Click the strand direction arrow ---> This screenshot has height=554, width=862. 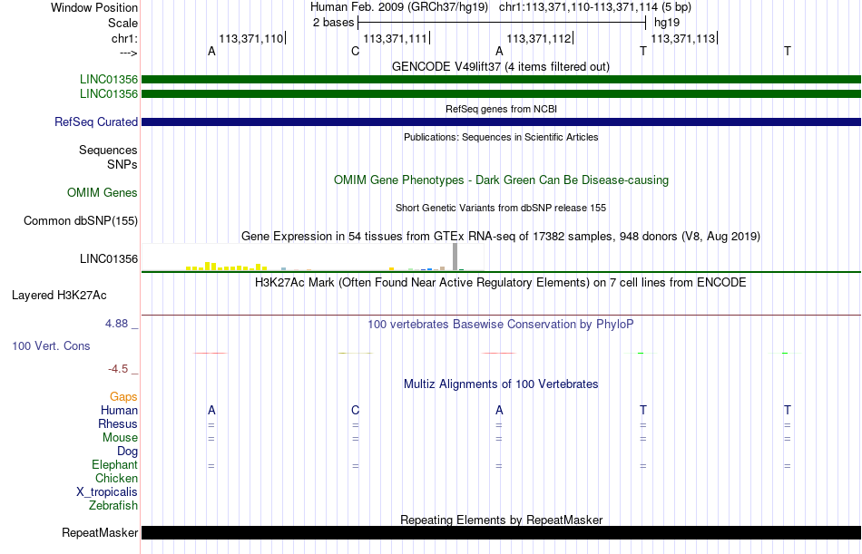(128, 53)
